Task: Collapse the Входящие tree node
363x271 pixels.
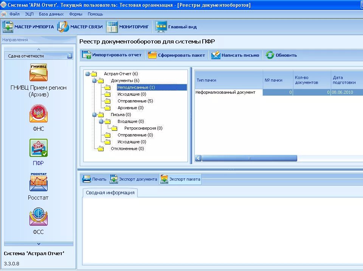Action: coord(101,121)
